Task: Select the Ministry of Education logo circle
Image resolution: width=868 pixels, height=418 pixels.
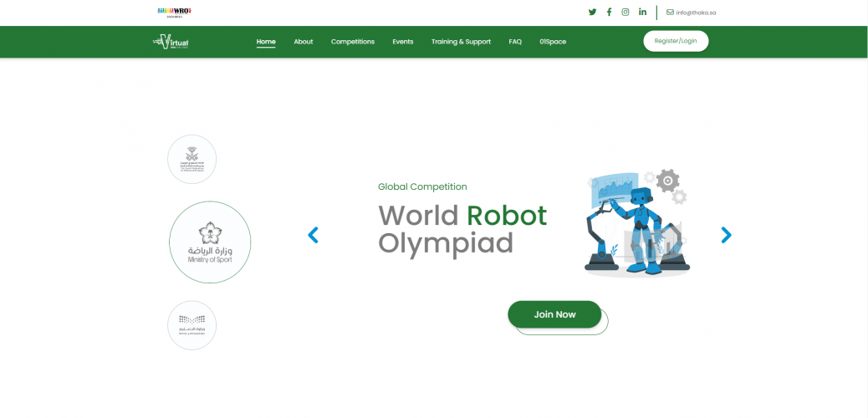Action: pos(192,325)
